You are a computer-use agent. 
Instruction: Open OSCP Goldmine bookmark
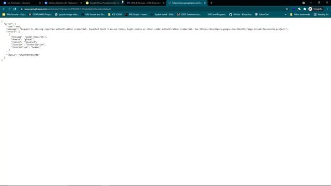[x=189, y=14]
